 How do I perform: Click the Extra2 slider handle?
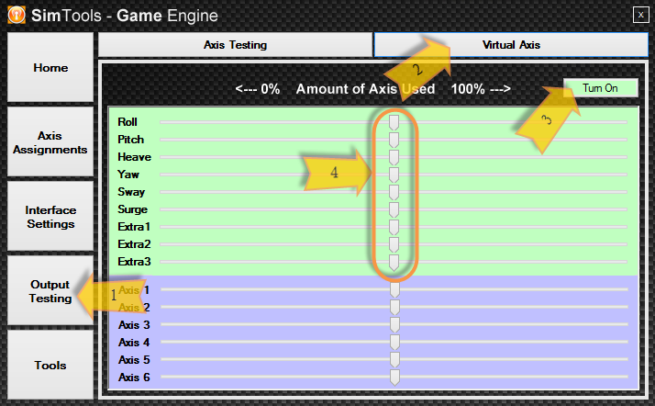coord(394,245)
